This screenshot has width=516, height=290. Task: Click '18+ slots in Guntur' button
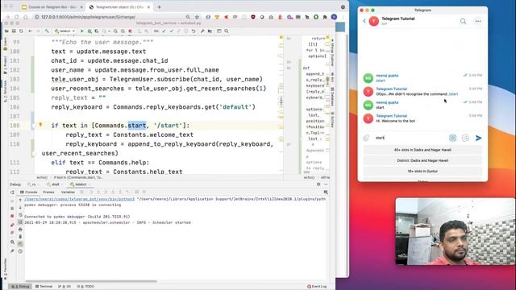422,172
